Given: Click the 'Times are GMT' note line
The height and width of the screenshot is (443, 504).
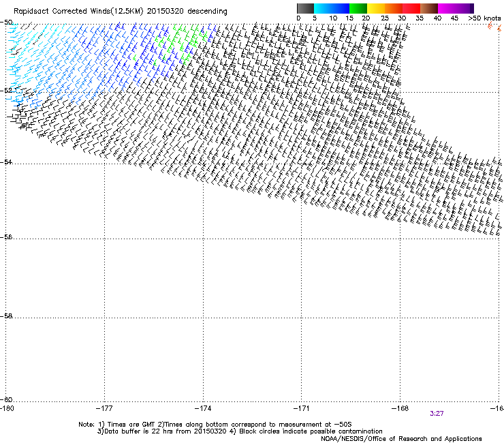Looking at the screenshot, I should 215,425.
